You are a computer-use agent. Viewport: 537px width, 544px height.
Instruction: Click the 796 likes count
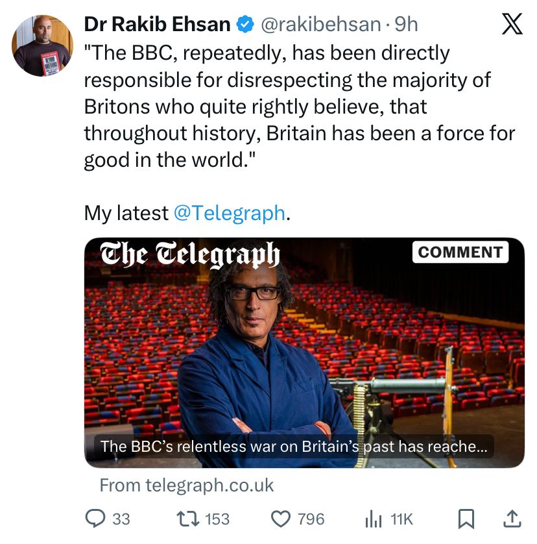tap(311, 519)
